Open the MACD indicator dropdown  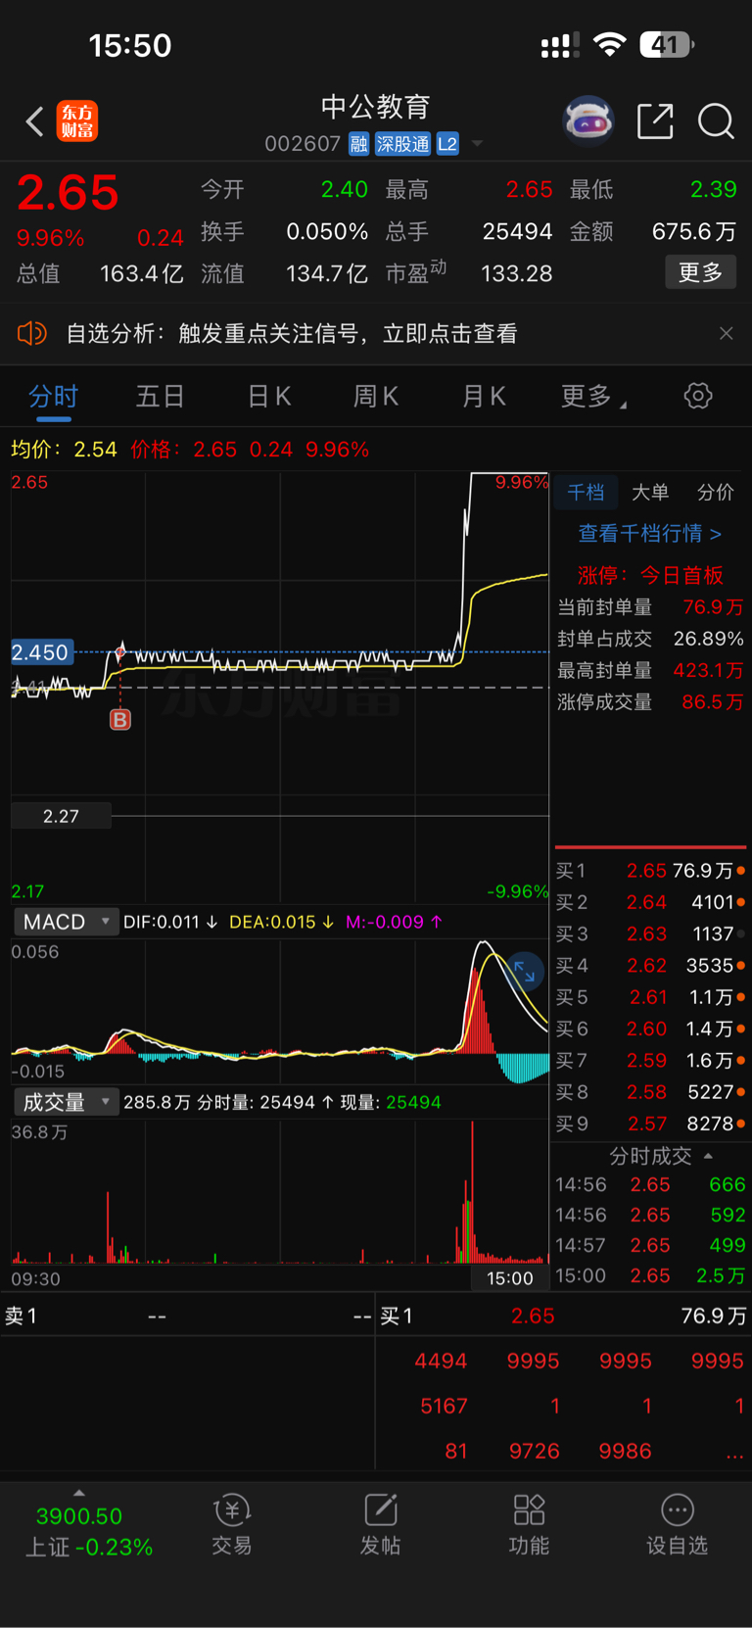pos(67,922)
